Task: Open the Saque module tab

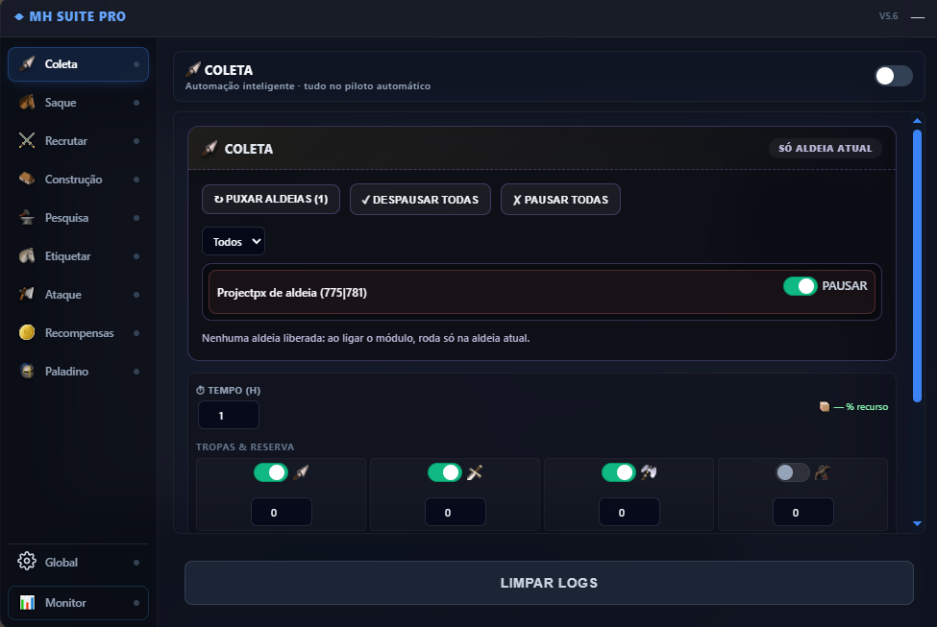Action: tap(78, 103)
